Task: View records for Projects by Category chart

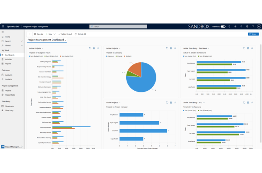Action: (x=171, y=48)
